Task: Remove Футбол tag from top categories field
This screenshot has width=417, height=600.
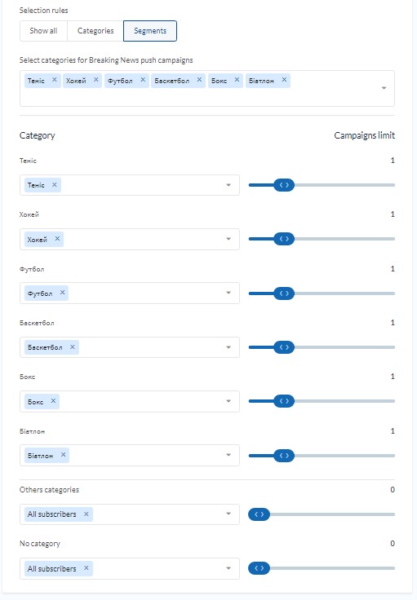Action: [143, 80]
